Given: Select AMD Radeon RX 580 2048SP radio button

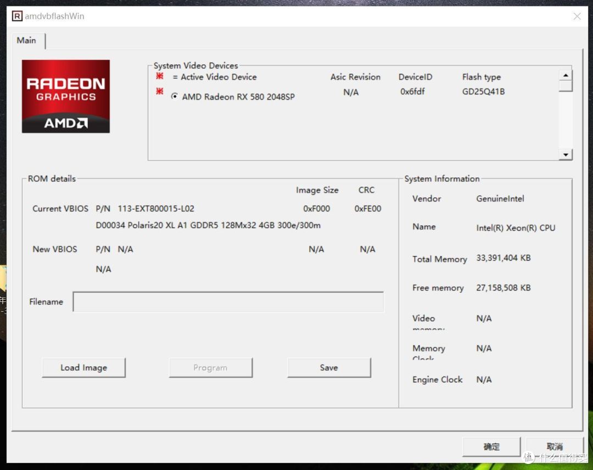Looking at the screenshot, I should pos(175,96).
